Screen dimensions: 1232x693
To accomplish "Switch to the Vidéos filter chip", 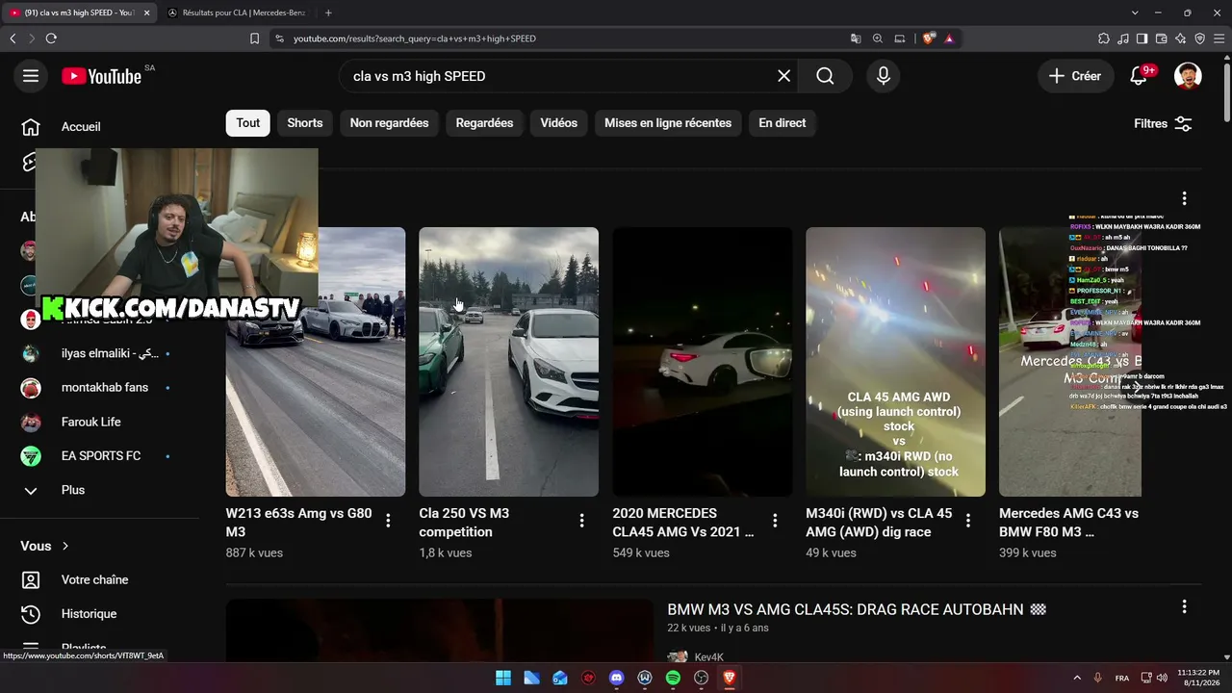I will click(559, 123).
